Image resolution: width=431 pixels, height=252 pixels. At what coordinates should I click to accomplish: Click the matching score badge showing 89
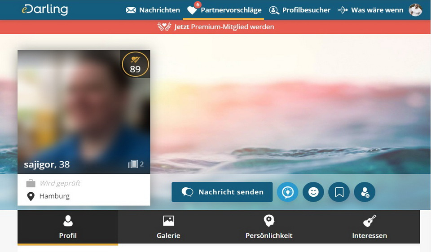135,65
